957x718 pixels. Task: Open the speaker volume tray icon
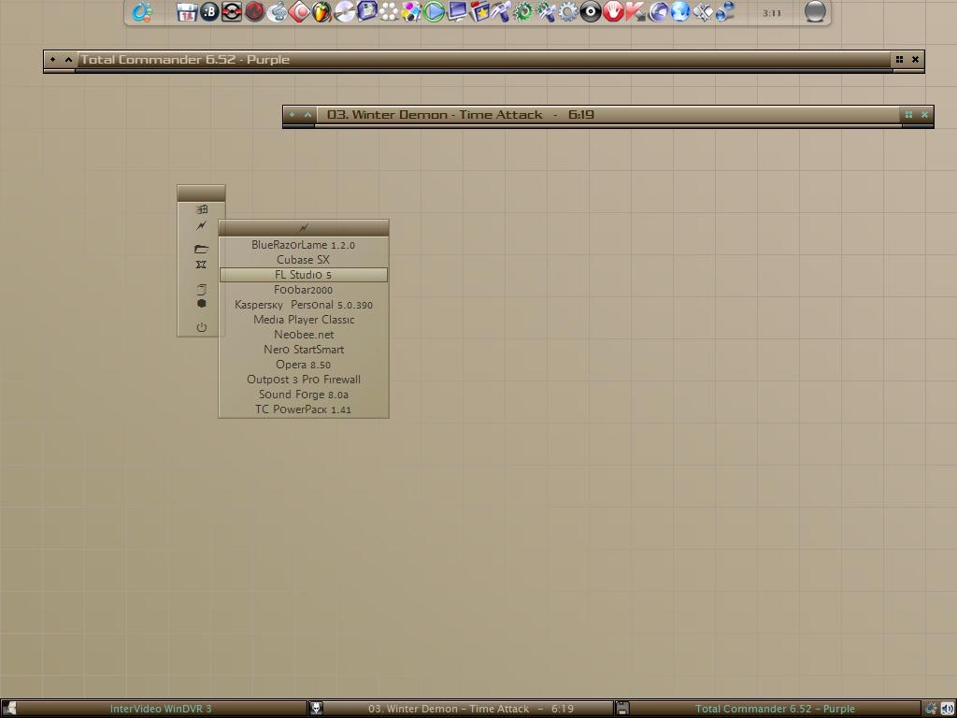(x=946, y=709)
